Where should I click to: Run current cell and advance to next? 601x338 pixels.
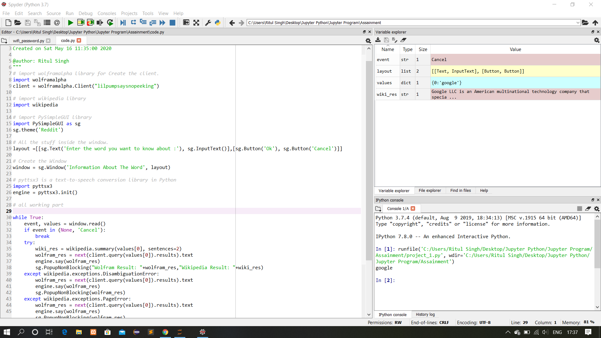[x=90, y=23]
